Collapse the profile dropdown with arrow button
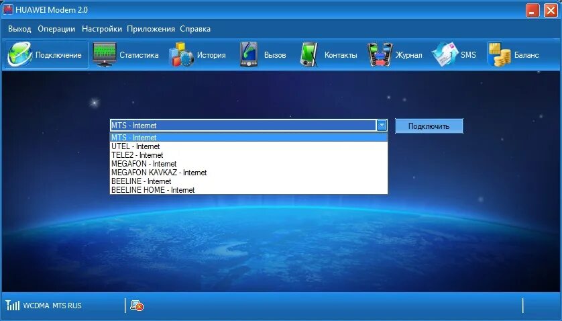 [x=382, y=126]
